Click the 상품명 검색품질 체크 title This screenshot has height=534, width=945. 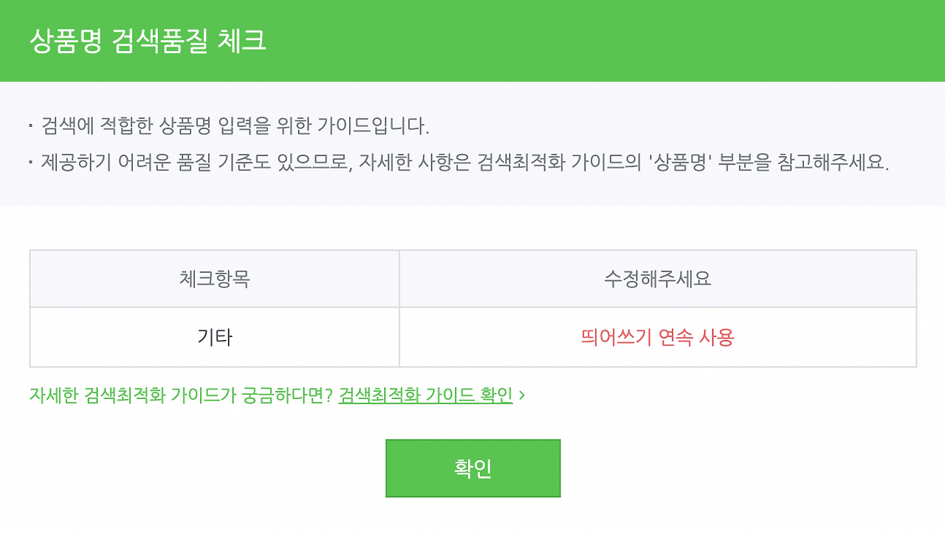pos(148,41)
